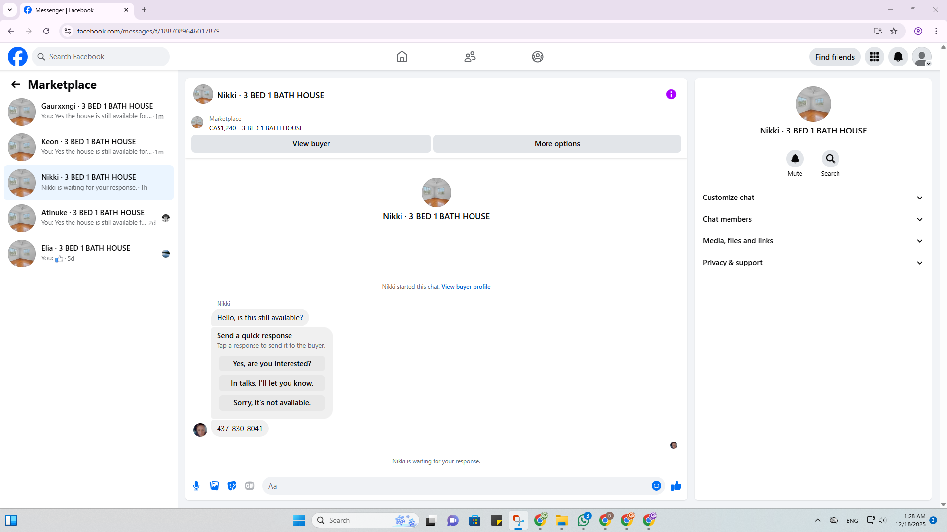Expand the Chat members section
Image resolution: width=947 pixels, height=532 pixels.
point(813,219)
